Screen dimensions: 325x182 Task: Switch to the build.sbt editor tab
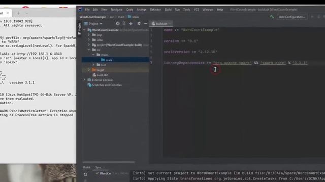coord(161,24)
